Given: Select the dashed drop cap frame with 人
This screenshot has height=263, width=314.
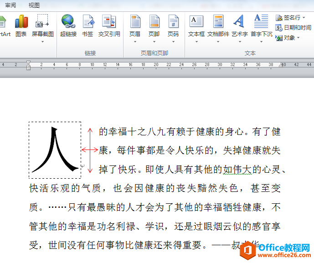Looking at the screenshot, I should [55, 150].
